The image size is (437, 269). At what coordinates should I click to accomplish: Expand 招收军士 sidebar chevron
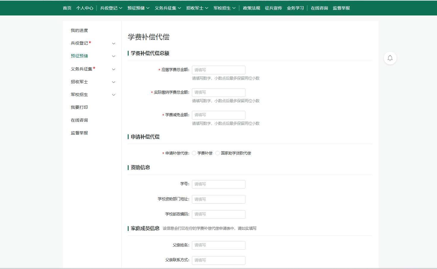tap(113, 82)
